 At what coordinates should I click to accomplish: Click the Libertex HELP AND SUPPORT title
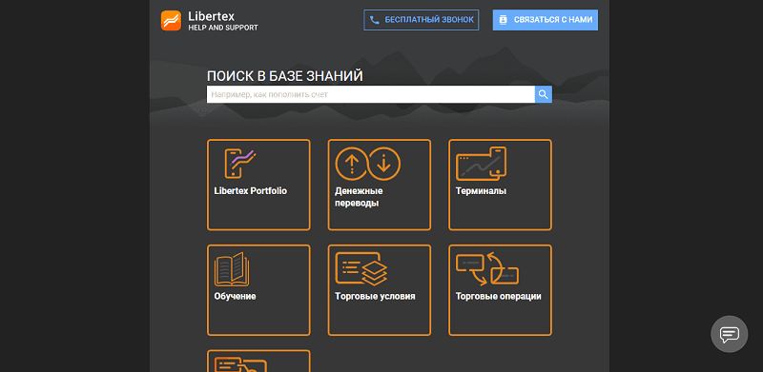[223, 21]
